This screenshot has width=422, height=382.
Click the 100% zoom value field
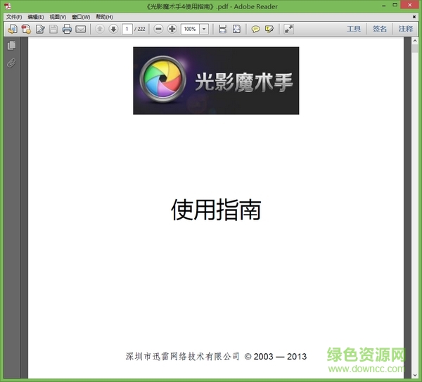(x=190, y=29)
